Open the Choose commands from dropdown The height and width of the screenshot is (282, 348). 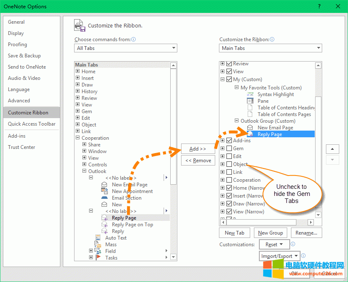click(x=126, y=48)
